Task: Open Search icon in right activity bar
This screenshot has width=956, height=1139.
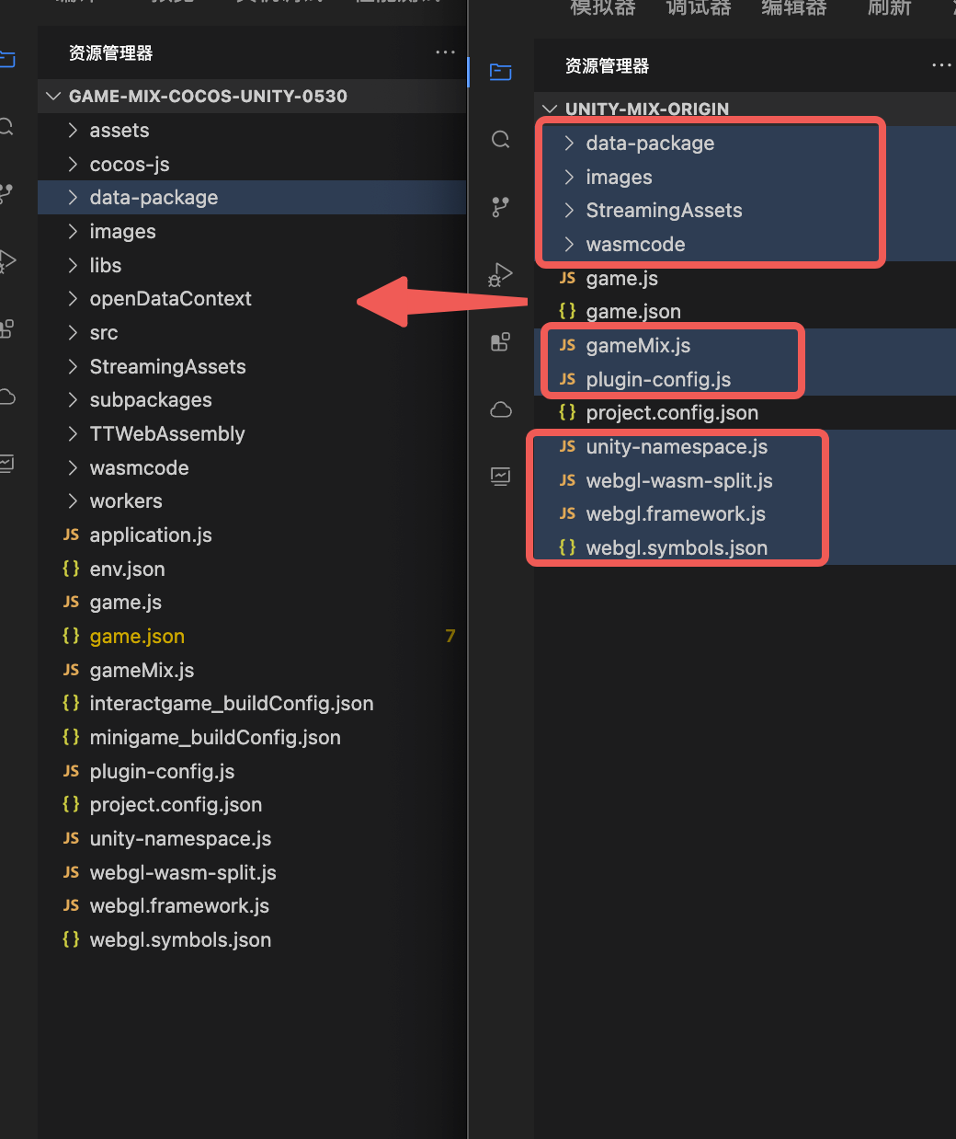Action: 501,139
